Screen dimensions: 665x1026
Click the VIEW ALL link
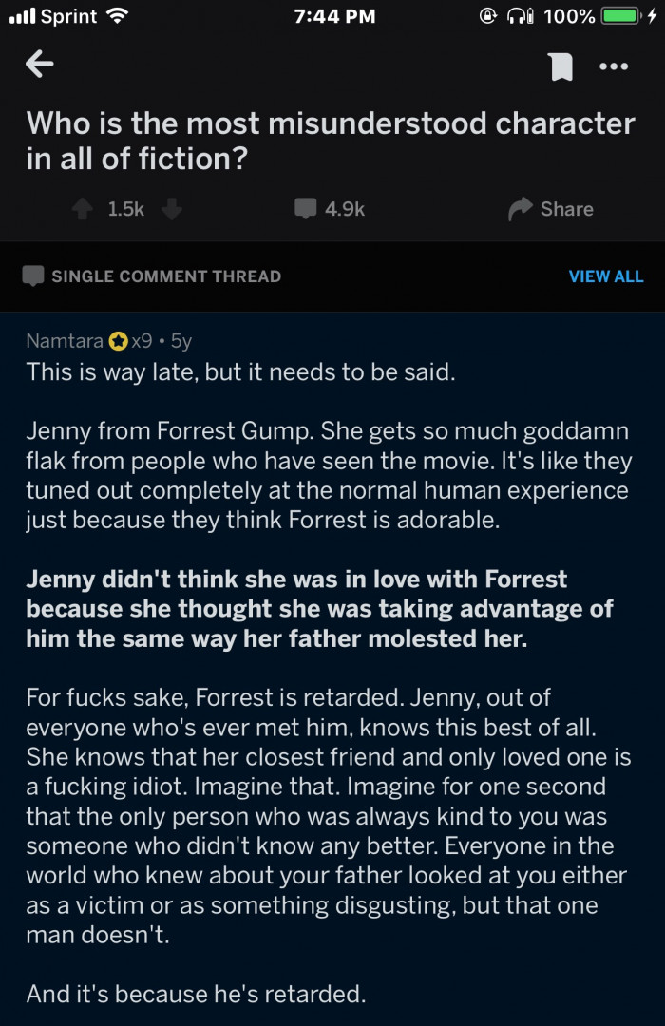605,276
